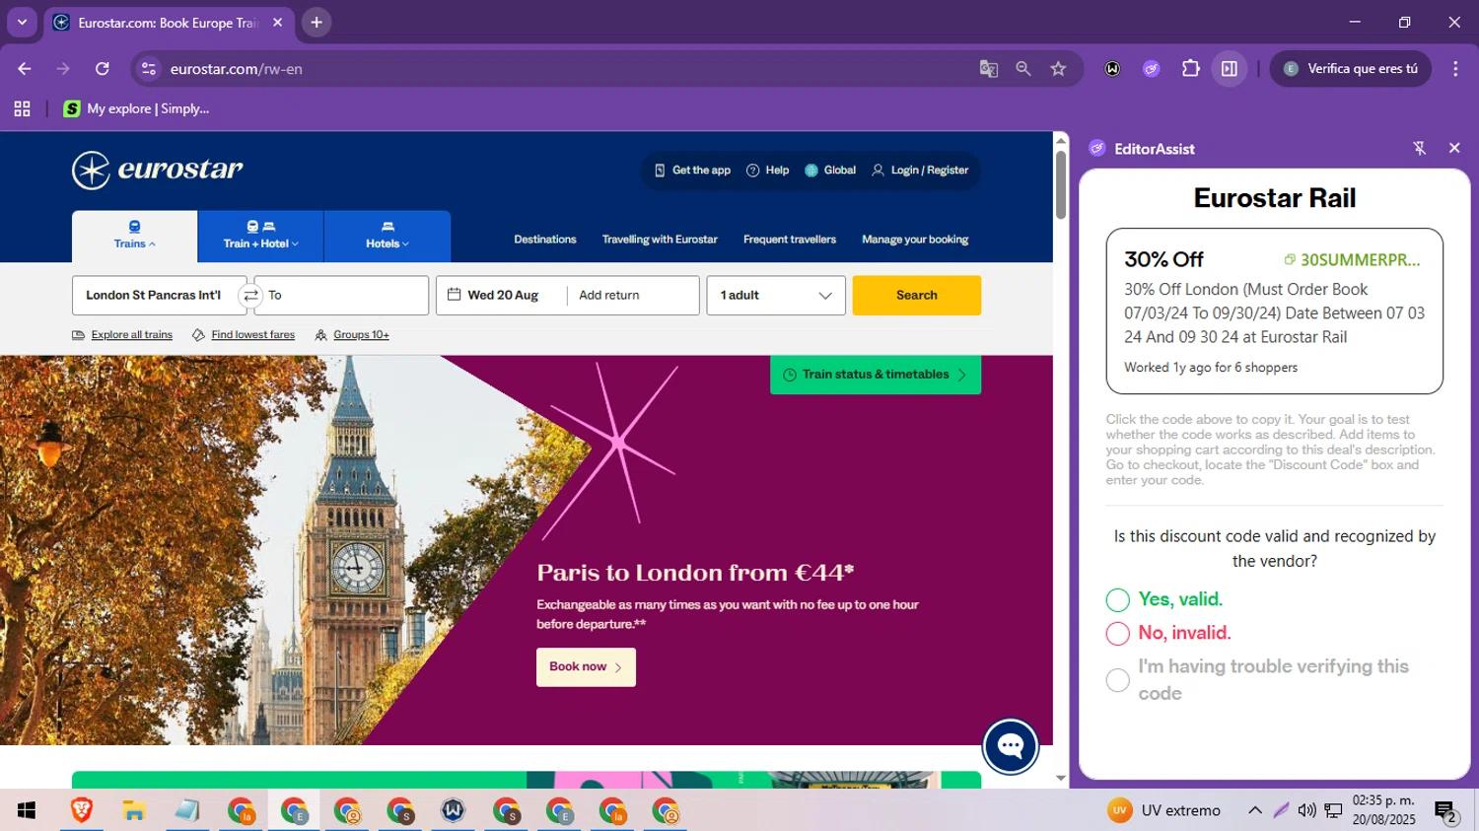The height and width of the screenshot is (831, 1479).
Task: Click the yellow Search button
Action: coord(917,296)
